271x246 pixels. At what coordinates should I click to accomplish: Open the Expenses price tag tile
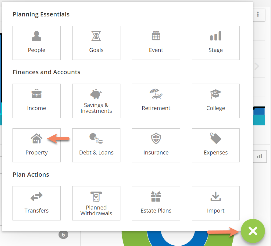point(216,145)
